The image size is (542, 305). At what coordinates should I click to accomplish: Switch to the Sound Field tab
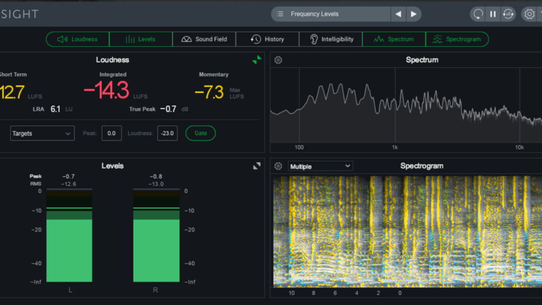pos(204,39)
